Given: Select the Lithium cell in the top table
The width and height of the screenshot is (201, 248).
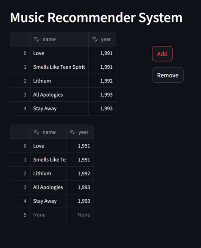Looking at the screenshot, I should pos(59,81).
